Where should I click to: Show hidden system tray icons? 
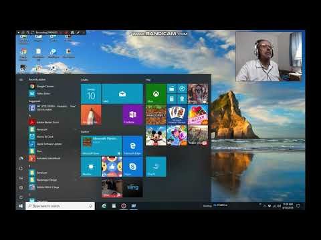point(265,206)
